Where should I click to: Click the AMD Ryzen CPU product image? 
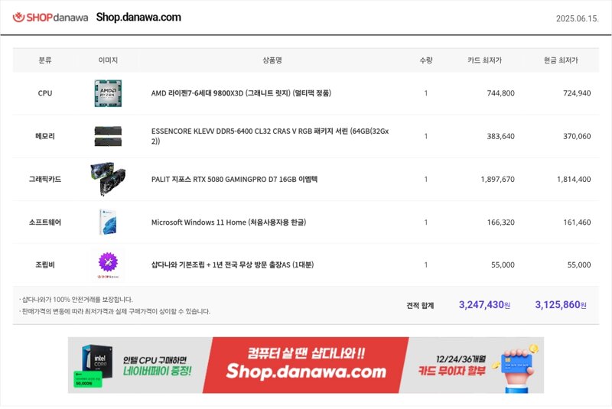(108, 93)
